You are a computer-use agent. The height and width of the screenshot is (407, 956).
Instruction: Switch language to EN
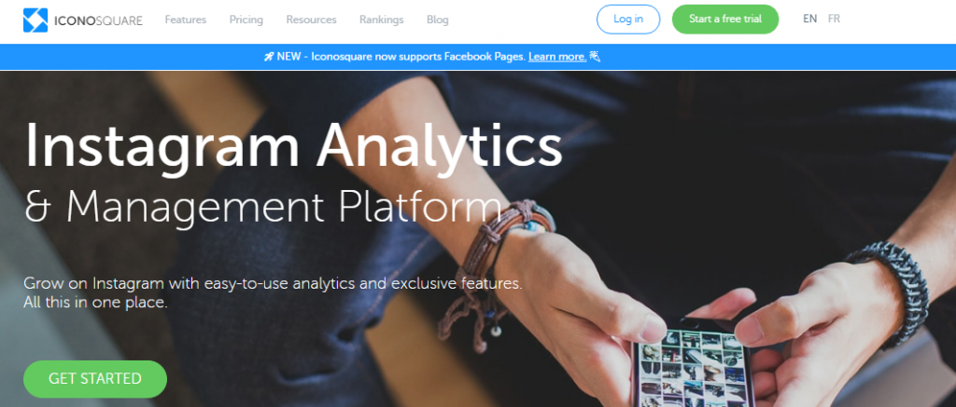(x=809, y=19)
